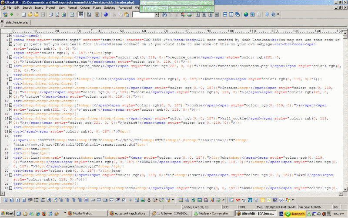Click the HTML anchor icon
Viewport: 348px width, 218px height.
(x=149, y=200)
